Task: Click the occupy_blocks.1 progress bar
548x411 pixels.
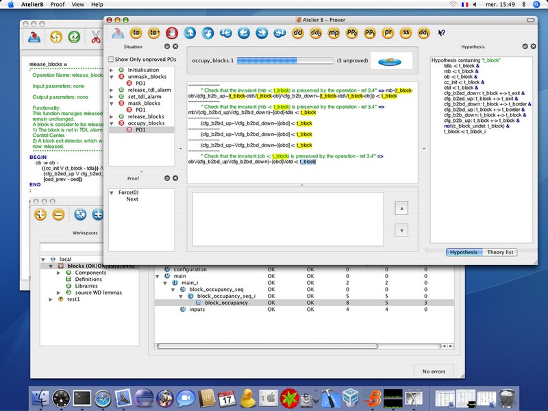Action: 285,61
